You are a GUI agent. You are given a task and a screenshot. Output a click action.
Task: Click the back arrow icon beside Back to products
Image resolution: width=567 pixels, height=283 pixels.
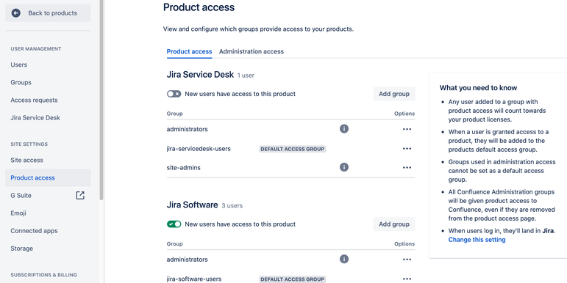click(16, 13)
